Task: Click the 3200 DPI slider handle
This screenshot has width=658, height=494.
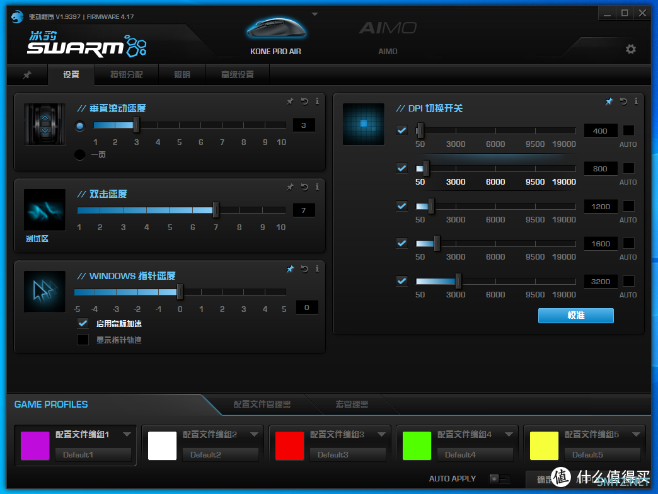Action: [458, 281]
